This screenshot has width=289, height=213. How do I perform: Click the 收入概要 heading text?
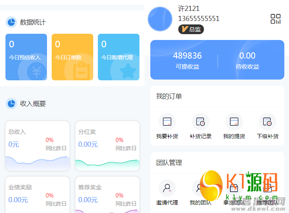(33, 104)
